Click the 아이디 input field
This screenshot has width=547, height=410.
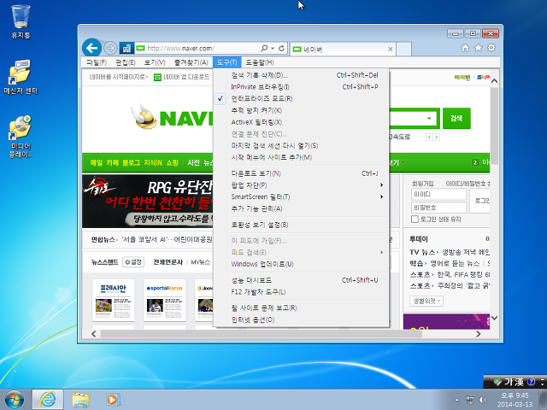(x=438, y=195)
